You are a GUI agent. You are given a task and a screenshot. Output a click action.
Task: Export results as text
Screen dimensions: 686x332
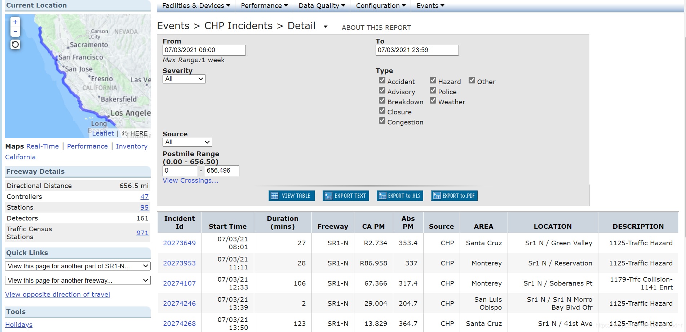[x=346, y=196]
